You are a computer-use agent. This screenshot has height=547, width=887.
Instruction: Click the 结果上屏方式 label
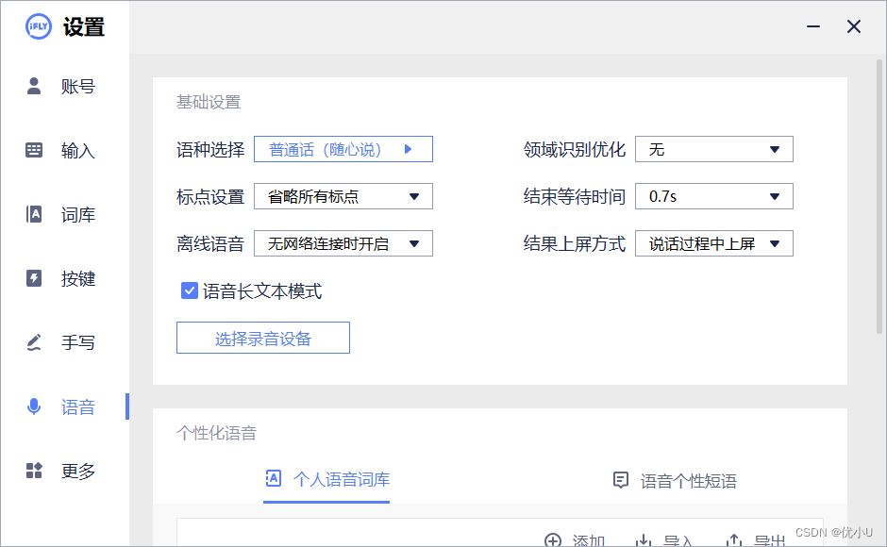(x=574, y=244)
